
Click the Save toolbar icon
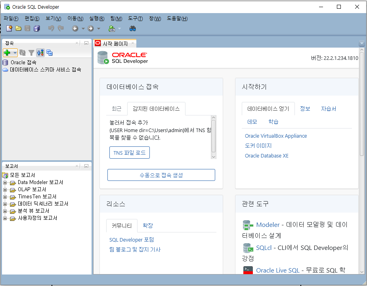click(27, 28)
